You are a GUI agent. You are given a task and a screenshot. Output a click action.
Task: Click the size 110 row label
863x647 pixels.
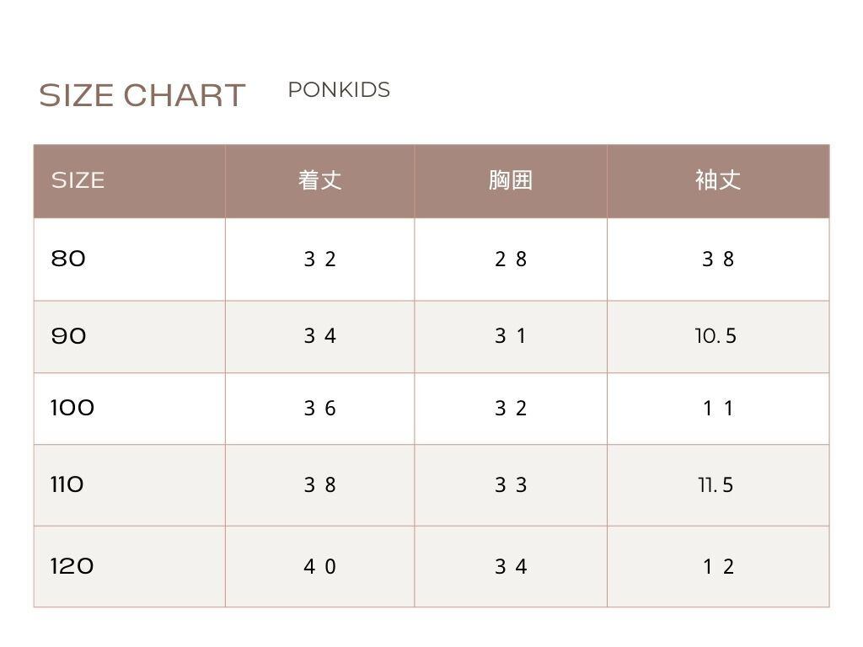[67, 484]
